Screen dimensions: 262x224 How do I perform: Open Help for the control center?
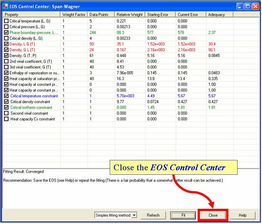pyautogui.click(x=242, y=215)
